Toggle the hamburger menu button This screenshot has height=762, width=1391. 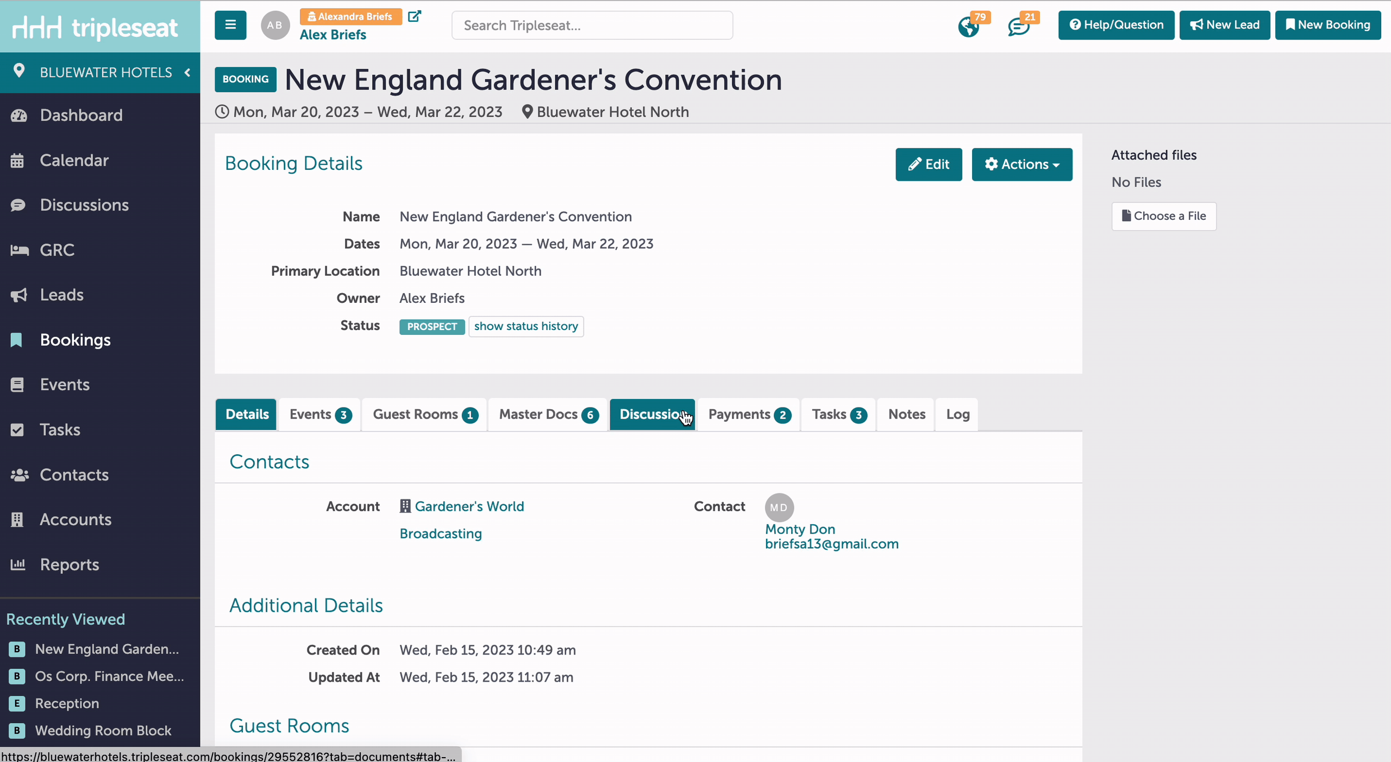click(x=230, y=25)
